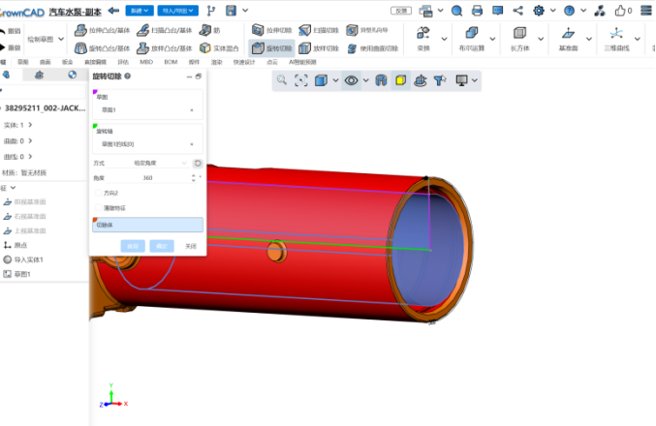Switch to the BOM tab
The image size is (656, 426).
171,62
